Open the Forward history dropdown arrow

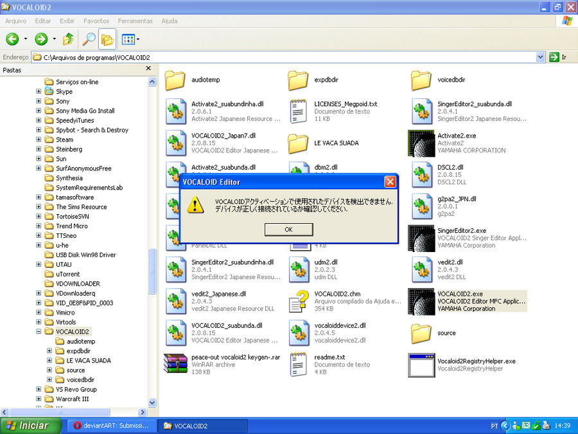coord(54,39)
